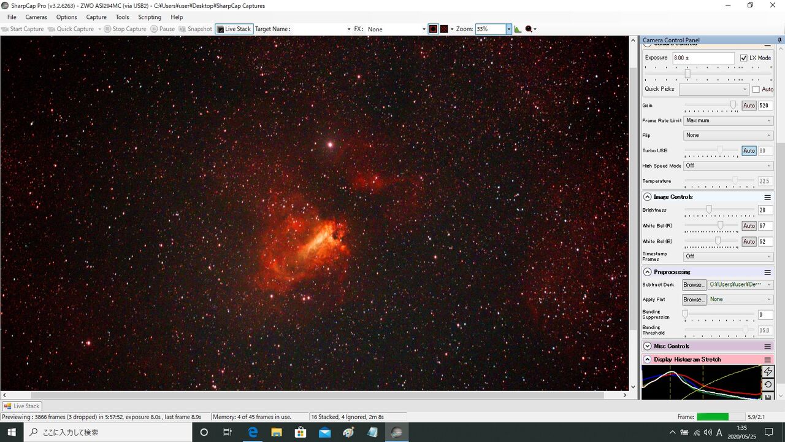Image resolution: width=785 pixels, height=442 pixels.
Task: Collapse the Display Histogram Stretch section
Action: pos(647,360)
